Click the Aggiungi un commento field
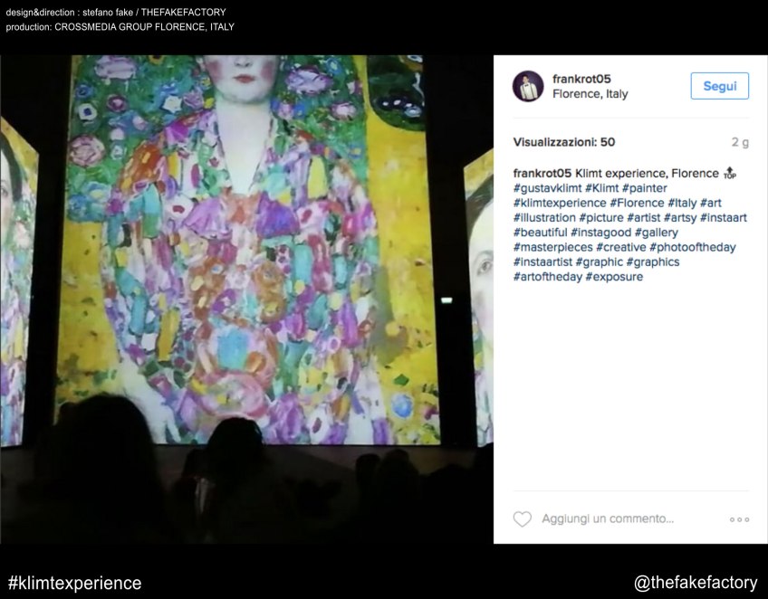This screenshot has width=768, height=599. pyautogui.click(x=608, y=519)
